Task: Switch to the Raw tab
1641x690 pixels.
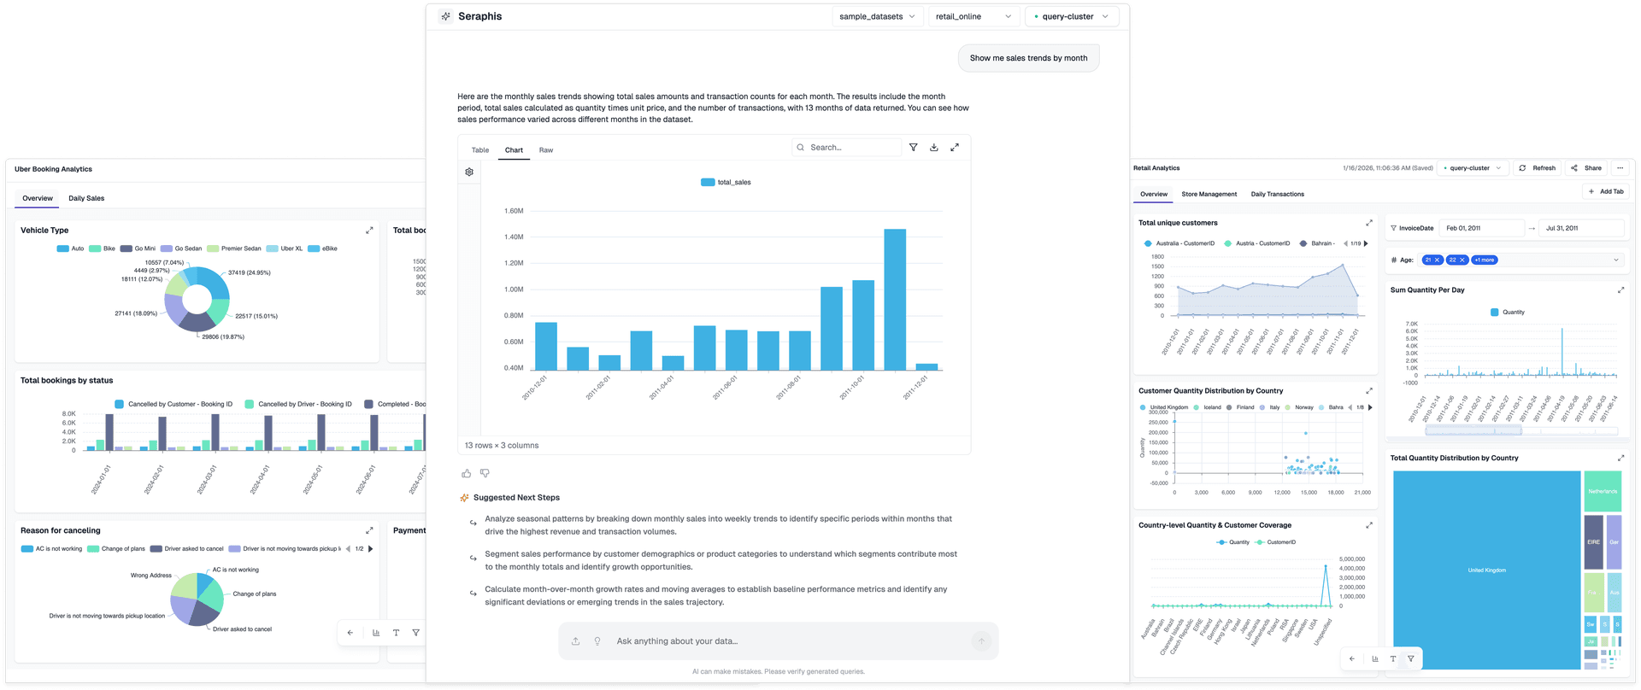Action: pyautogui.click(x=546, y=150)
